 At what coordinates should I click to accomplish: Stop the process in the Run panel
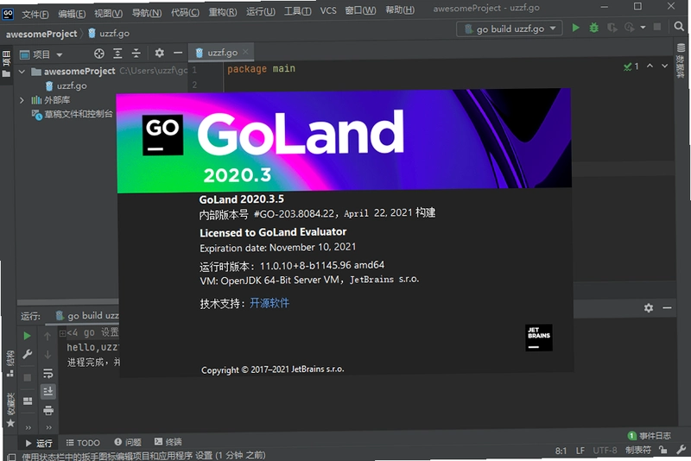28,378
